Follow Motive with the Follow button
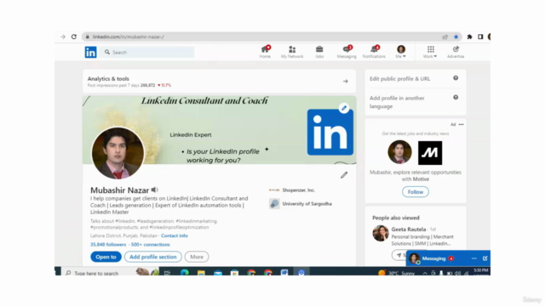The image size is (545, 306). coord(416,192)
